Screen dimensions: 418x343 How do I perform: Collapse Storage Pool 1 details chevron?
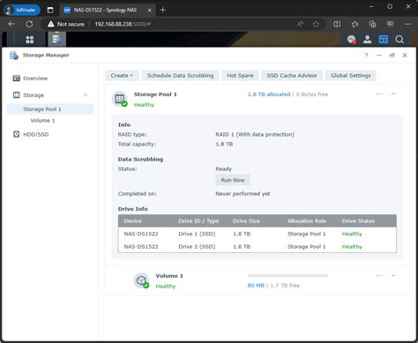pos(393,94)
